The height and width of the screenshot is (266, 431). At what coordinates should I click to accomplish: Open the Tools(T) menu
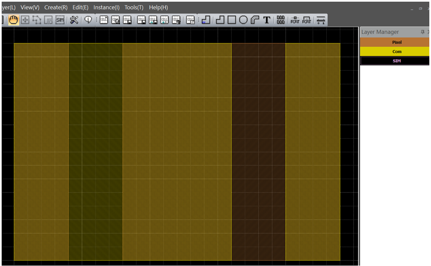pyautogui.click(x=134, y=8)
